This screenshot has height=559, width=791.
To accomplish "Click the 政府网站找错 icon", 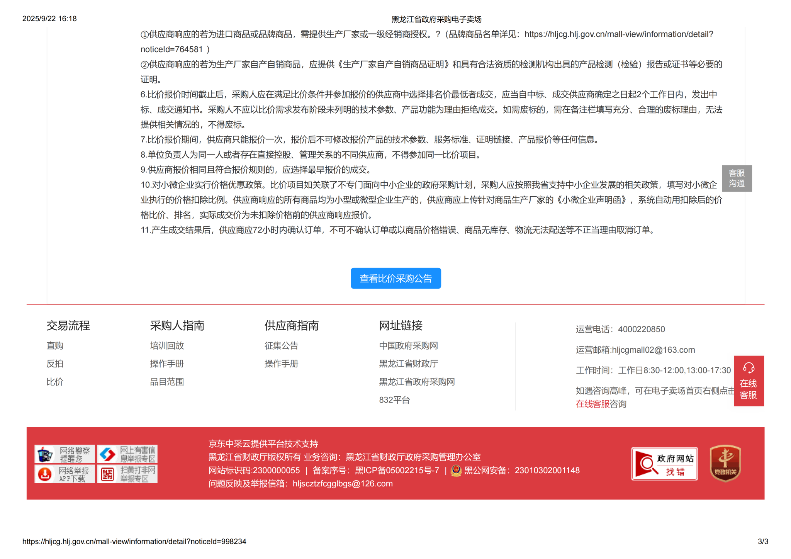I will click(x=664, y=464).
